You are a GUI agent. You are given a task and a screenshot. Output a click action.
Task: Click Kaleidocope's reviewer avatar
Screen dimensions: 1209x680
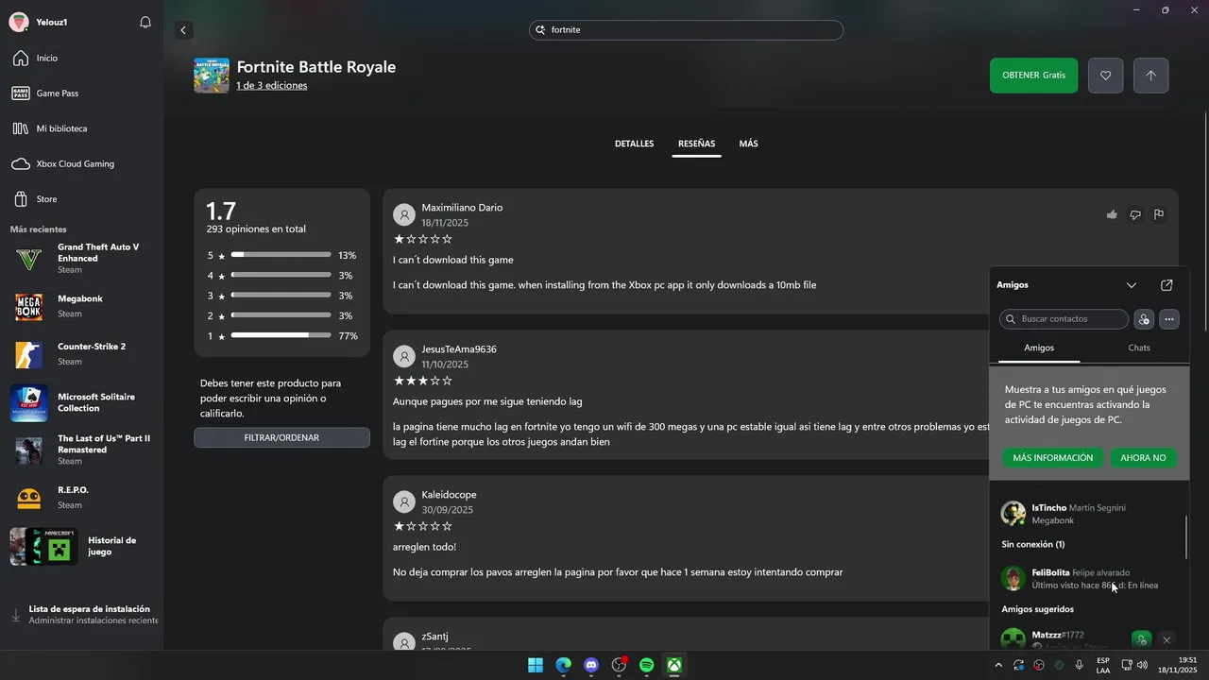404,501
